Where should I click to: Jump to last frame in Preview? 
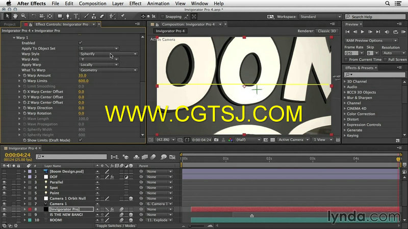[x=378, y=32]
